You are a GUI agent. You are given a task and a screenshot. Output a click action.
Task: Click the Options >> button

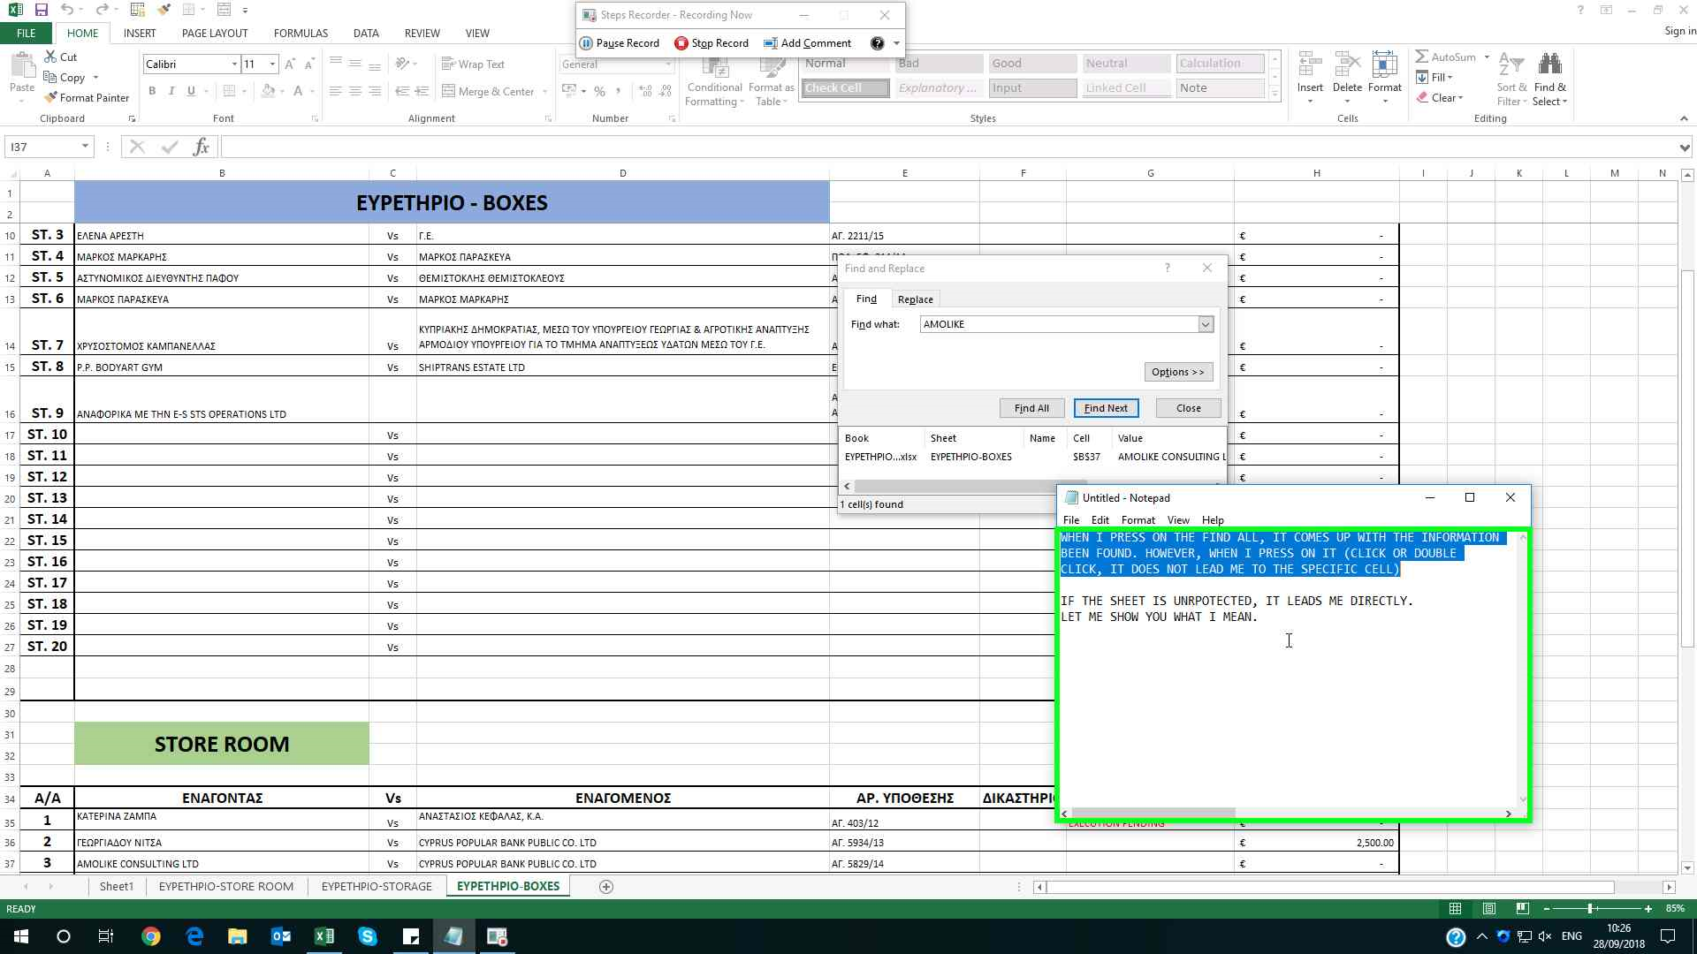(x=1177, y=372)
